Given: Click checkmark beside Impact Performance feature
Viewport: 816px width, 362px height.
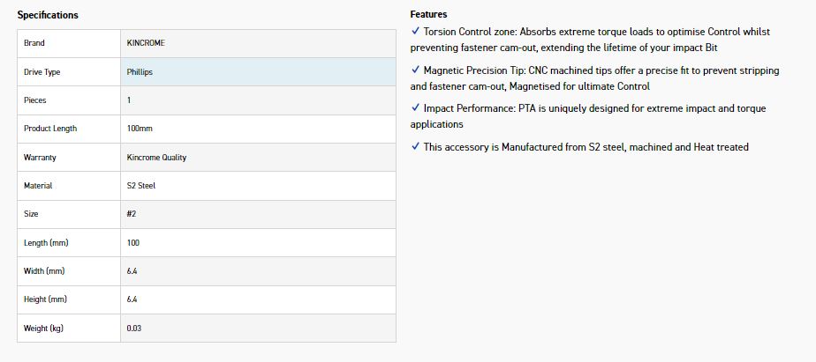Looking at the screenshot, I should (415, 108).
